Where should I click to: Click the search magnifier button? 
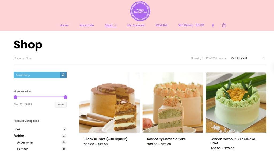(x=63, y=75)
